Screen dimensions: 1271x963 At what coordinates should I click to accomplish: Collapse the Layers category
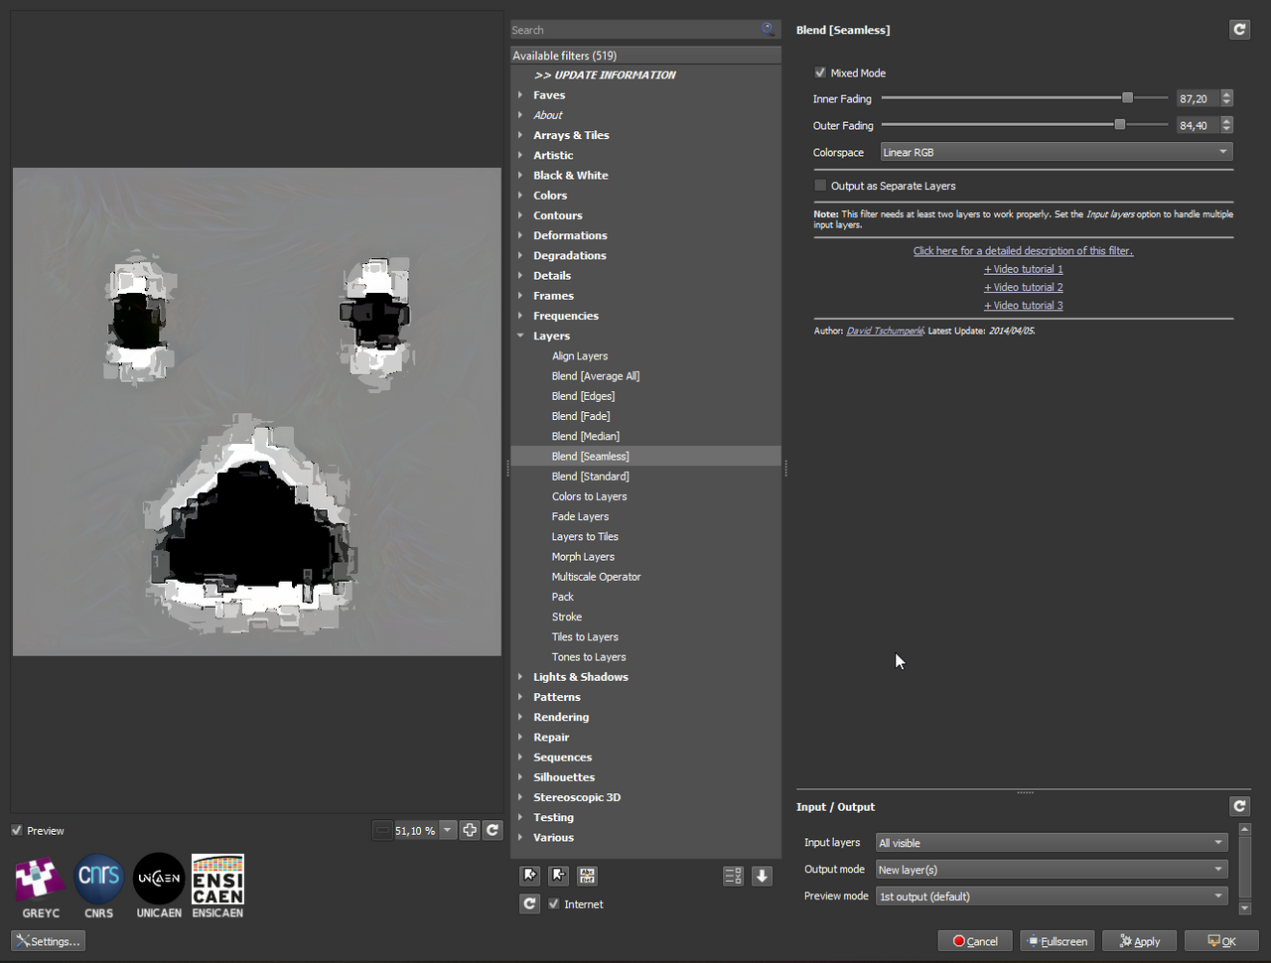tap(520, 336)
